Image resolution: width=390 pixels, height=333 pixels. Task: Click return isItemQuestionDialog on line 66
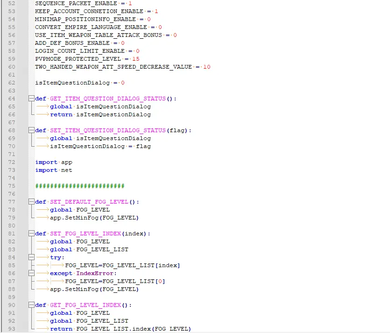click(x=100, y=114)
